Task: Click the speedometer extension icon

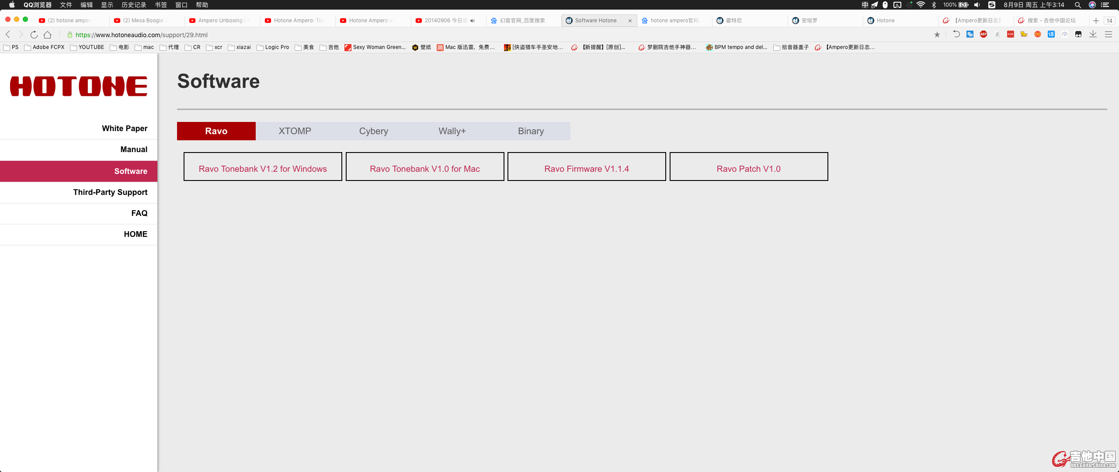Action: click(x=1065, y=34)
